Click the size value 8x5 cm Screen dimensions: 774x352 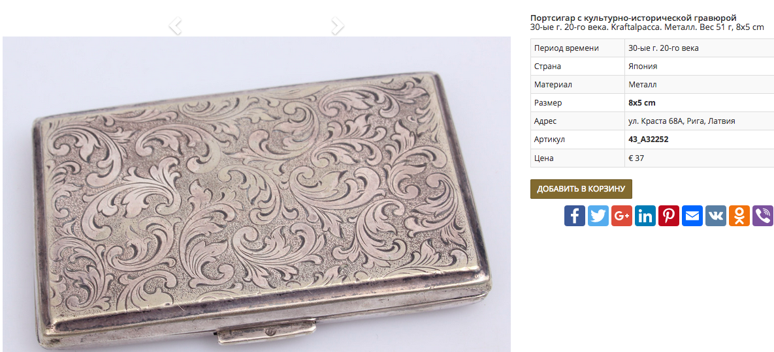(641, 103)
